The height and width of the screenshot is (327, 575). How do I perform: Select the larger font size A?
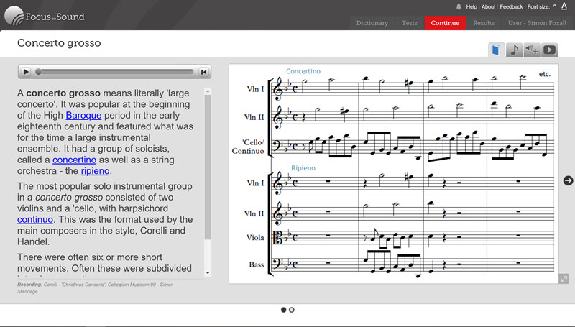pos(564,6)
